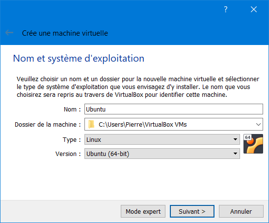This screenshot has width=269, height=223.
Task: Click the heading Nom et système d'exploitation
Action: 79,59
